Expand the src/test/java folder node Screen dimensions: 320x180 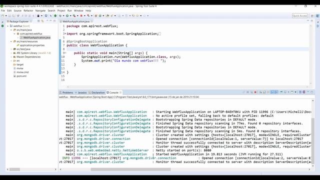point(11,49)
